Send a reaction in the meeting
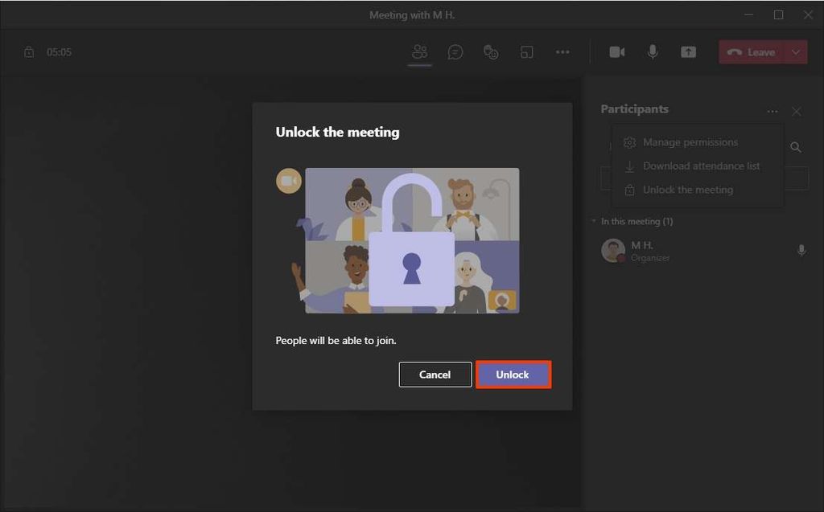This screenshot has width=824, height=512. point(491,51)
